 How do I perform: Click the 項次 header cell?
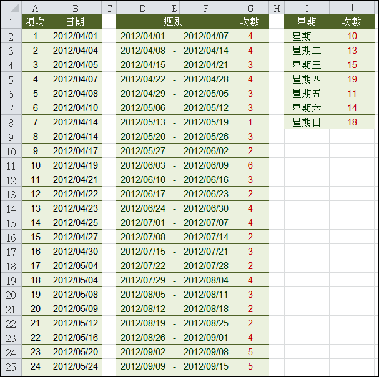pos(36,22)
